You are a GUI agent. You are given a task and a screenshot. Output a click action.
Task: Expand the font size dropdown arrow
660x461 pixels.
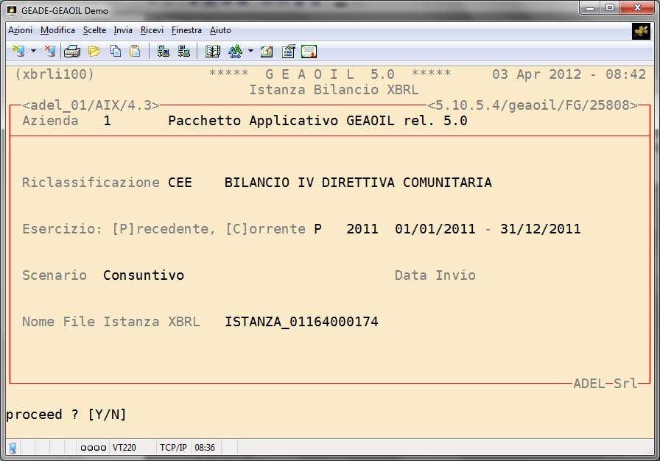[x=251, y=52]
